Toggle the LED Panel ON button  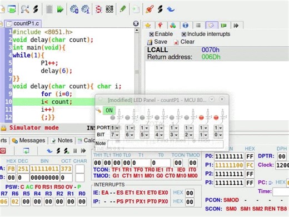click(x=109, y=110)
